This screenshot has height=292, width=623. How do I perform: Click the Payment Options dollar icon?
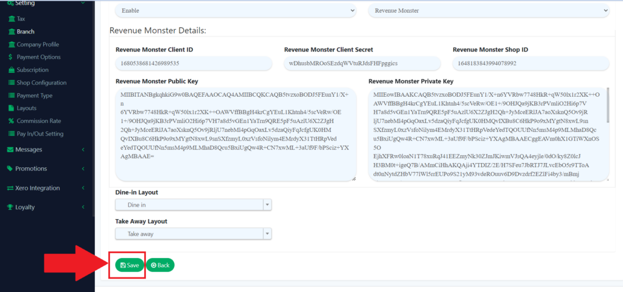[11, 57]
